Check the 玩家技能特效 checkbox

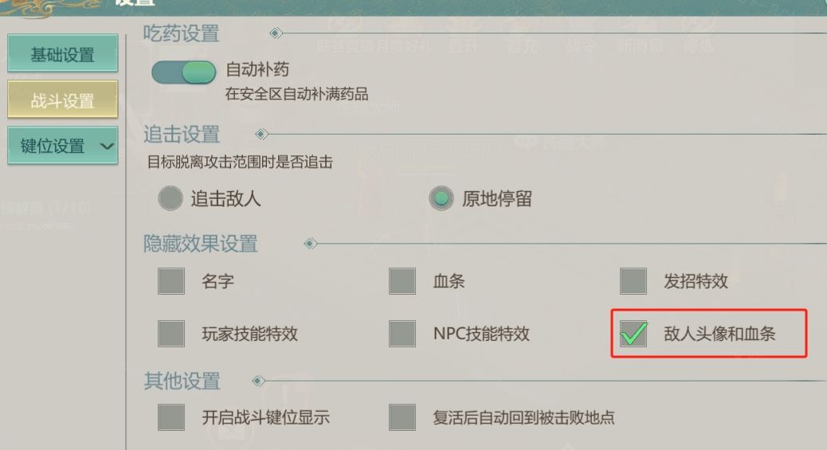(171, 333)
